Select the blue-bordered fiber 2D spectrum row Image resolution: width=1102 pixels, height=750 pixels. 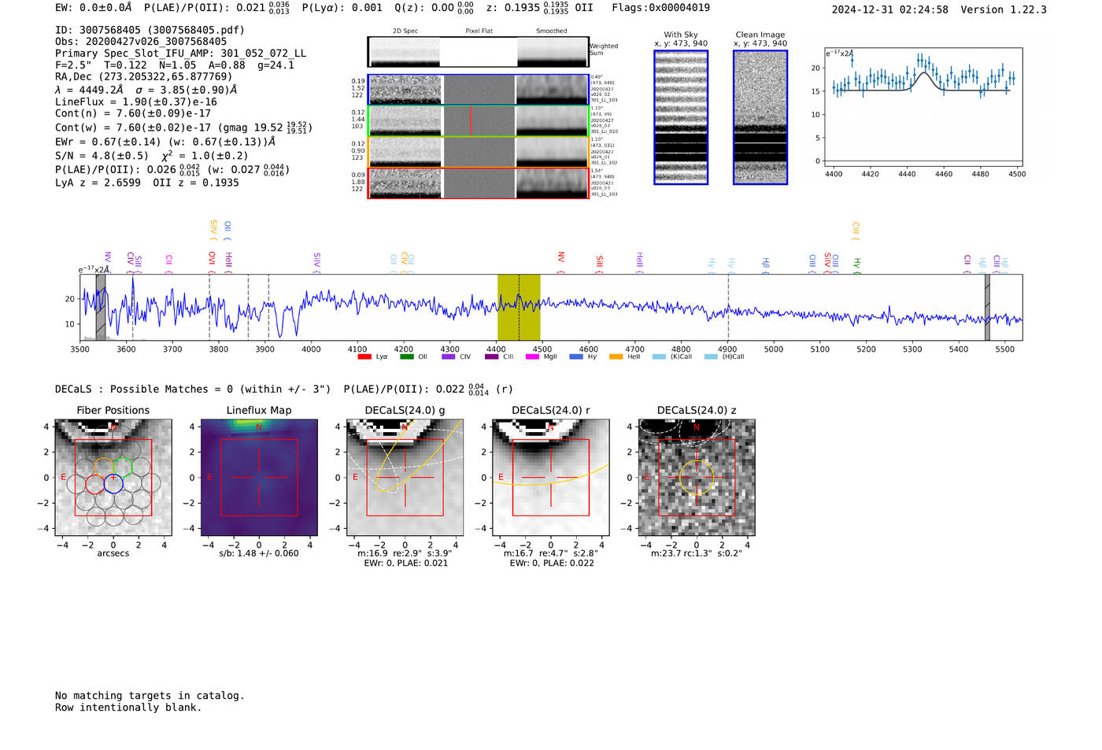(478, 90)
